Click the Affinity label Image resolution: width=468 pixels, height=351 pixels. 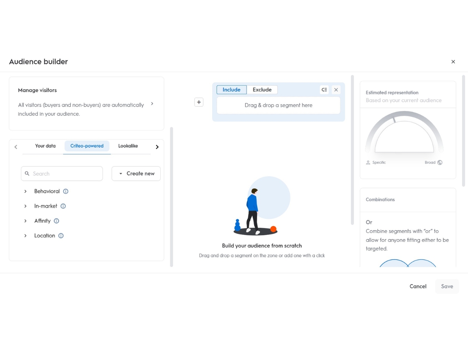[43, 221]
